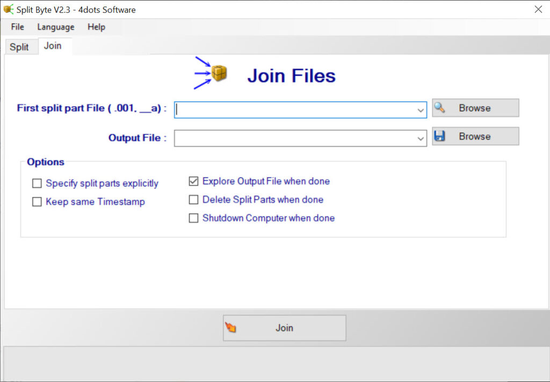Screen dimensions: 550x382
Task: Click the flame icon on the Join button
Action: point(231,328)
